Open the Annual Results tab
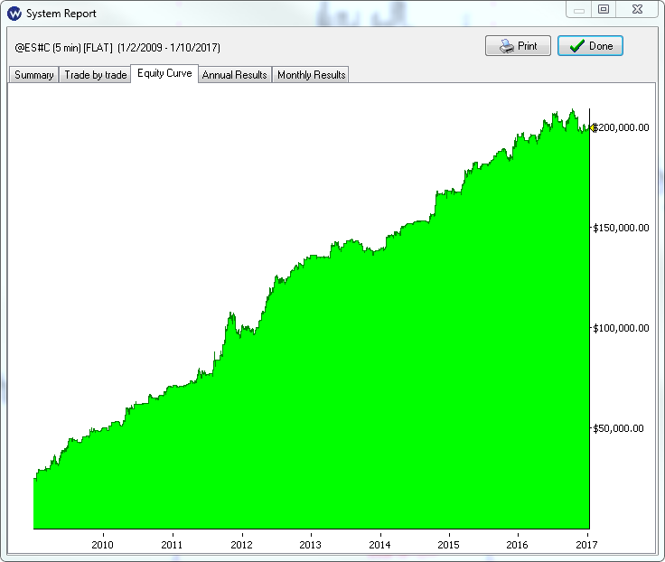 click(x=235, y=75)
